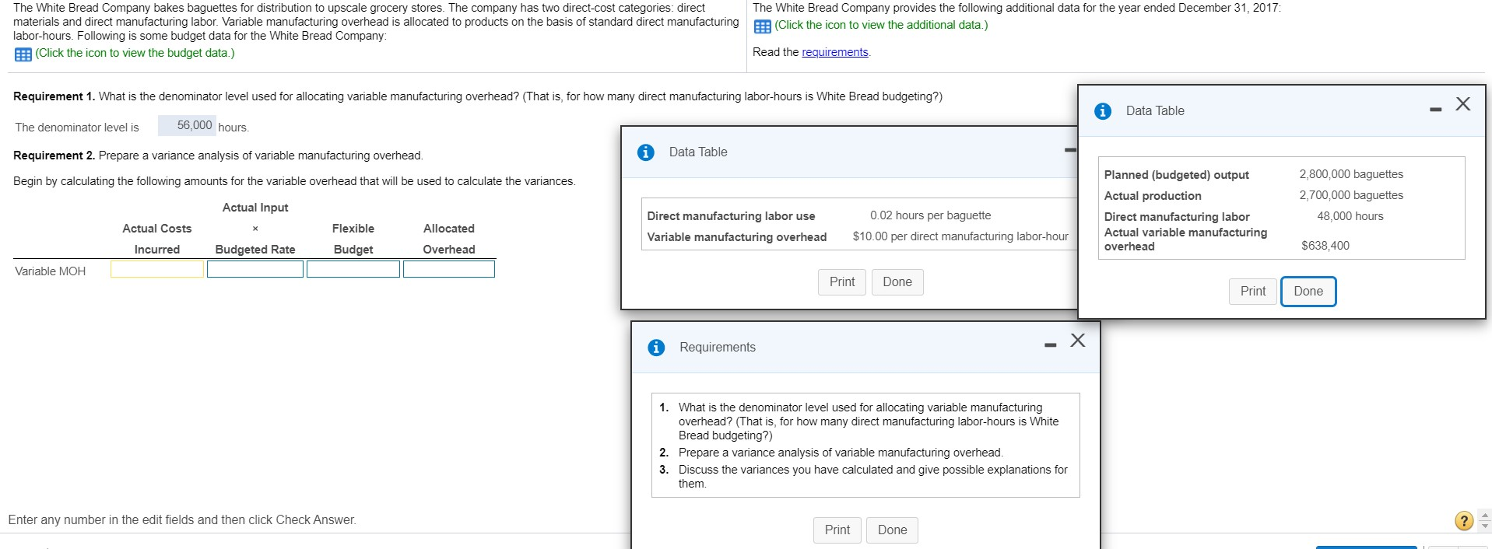This screenshot has width=1492, height=549.
Task: Minimize the right Data Table dialog
Action: coord(1435,110)
